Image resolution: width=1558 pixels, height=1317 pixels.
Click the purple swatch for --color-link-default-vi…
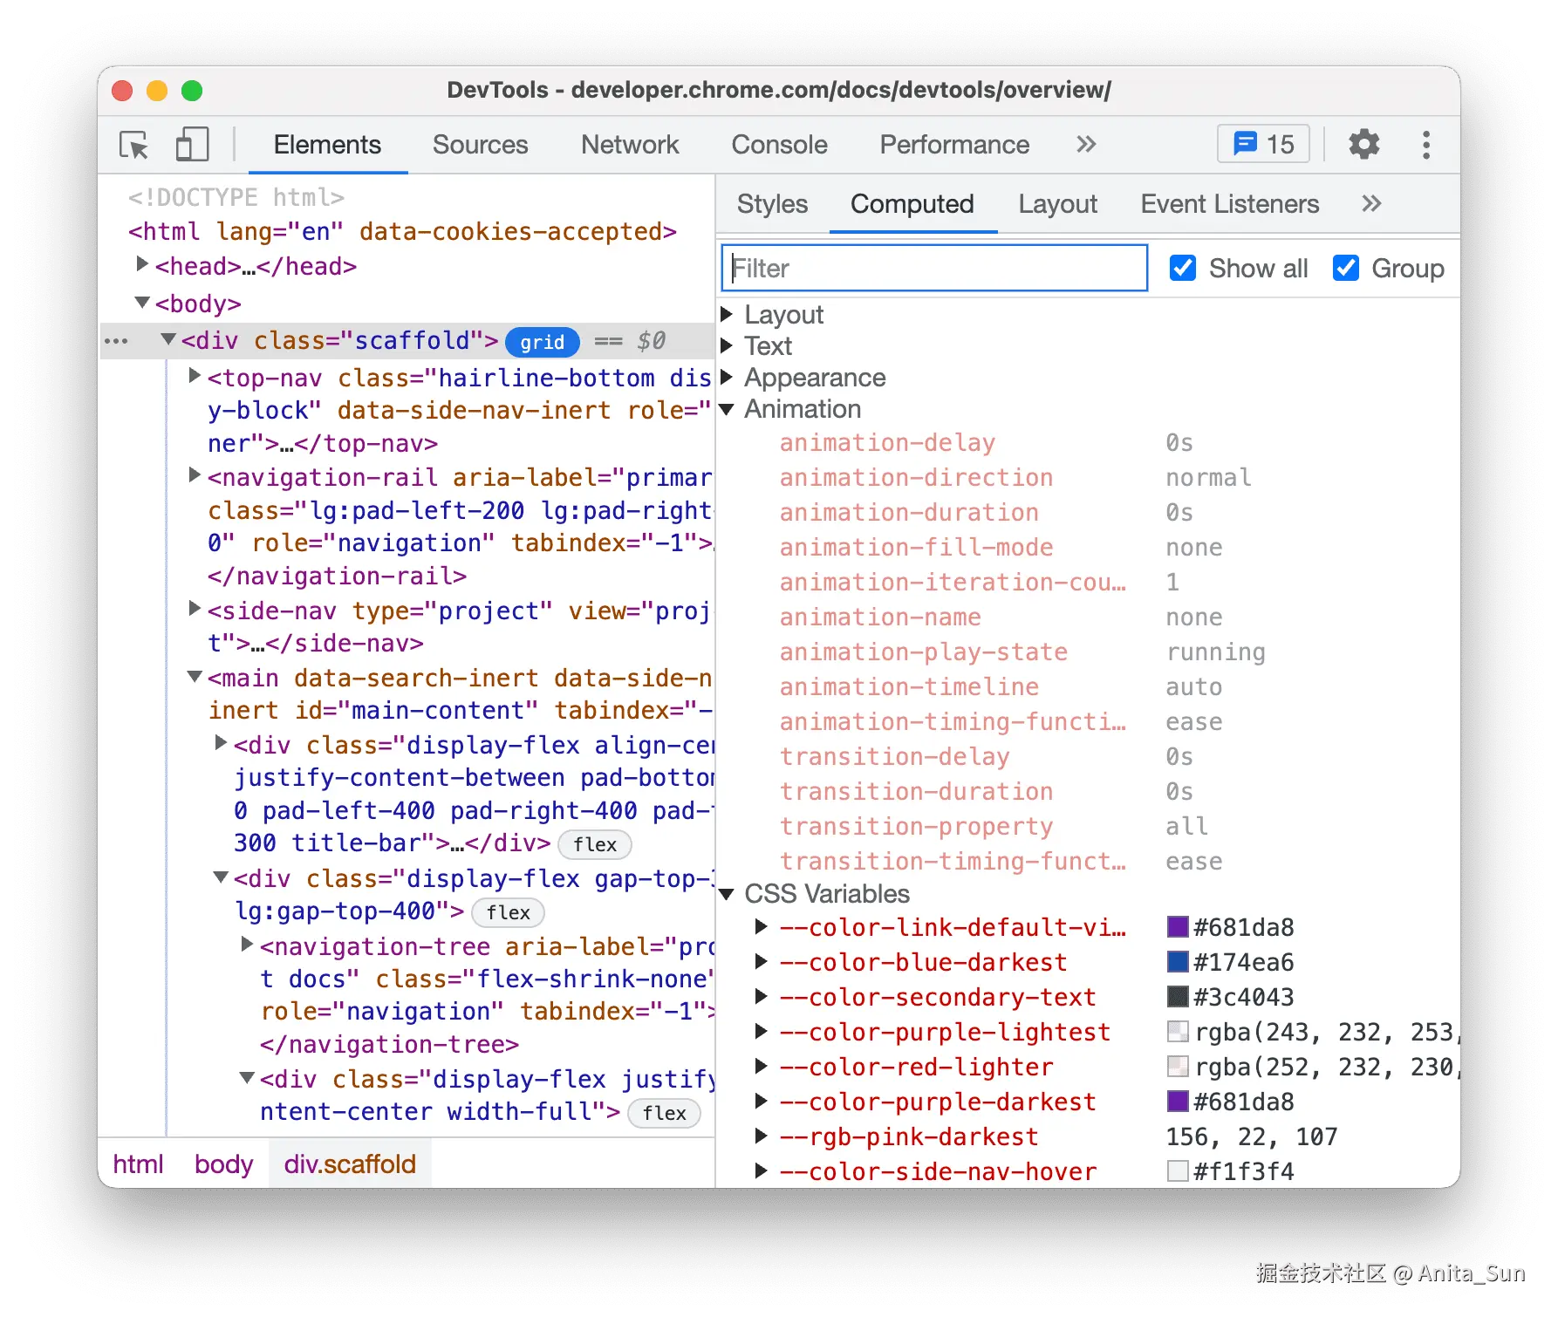[1178, 926]
